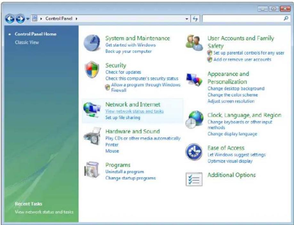Click shield icon beside Add or remove accounts
Viewport: 294px width, 225px height.
[210, 60]
